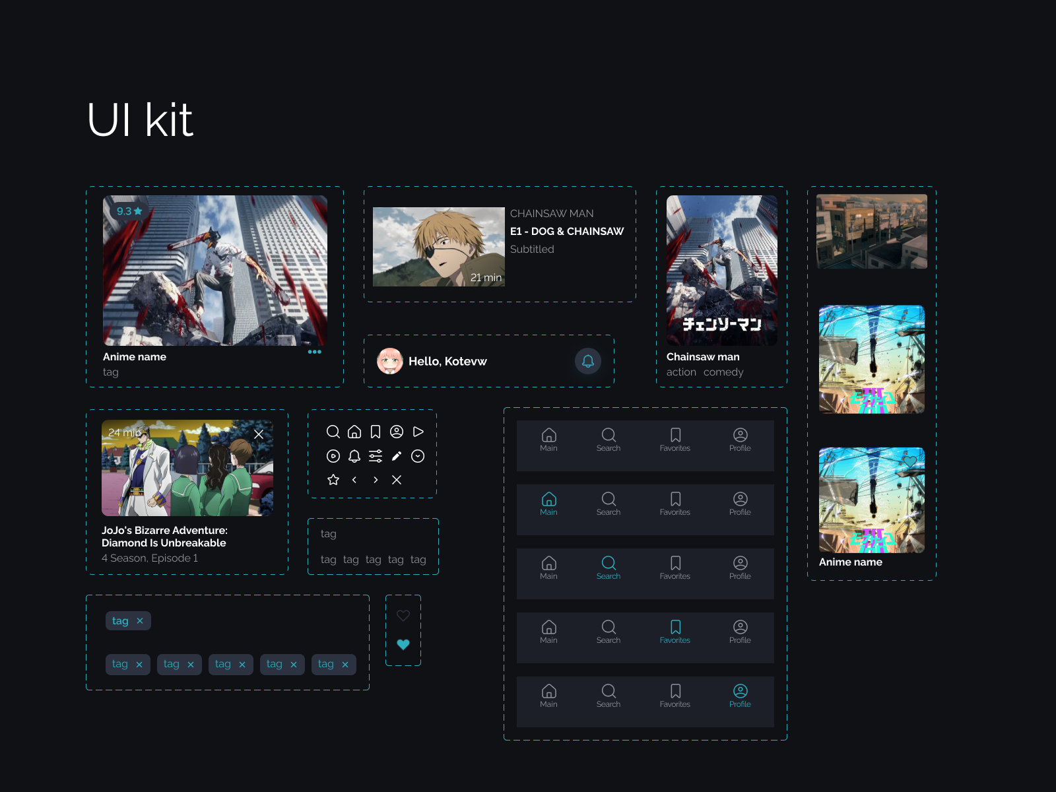Select the highlighted Main tab
The height and width of the screenshot is (792, 1056).
548,504
